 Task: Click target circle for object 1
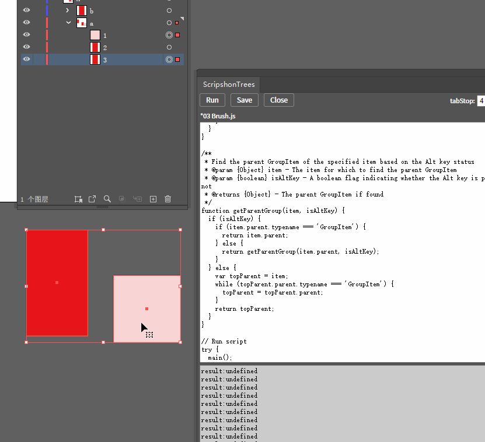tap(169, 35)
